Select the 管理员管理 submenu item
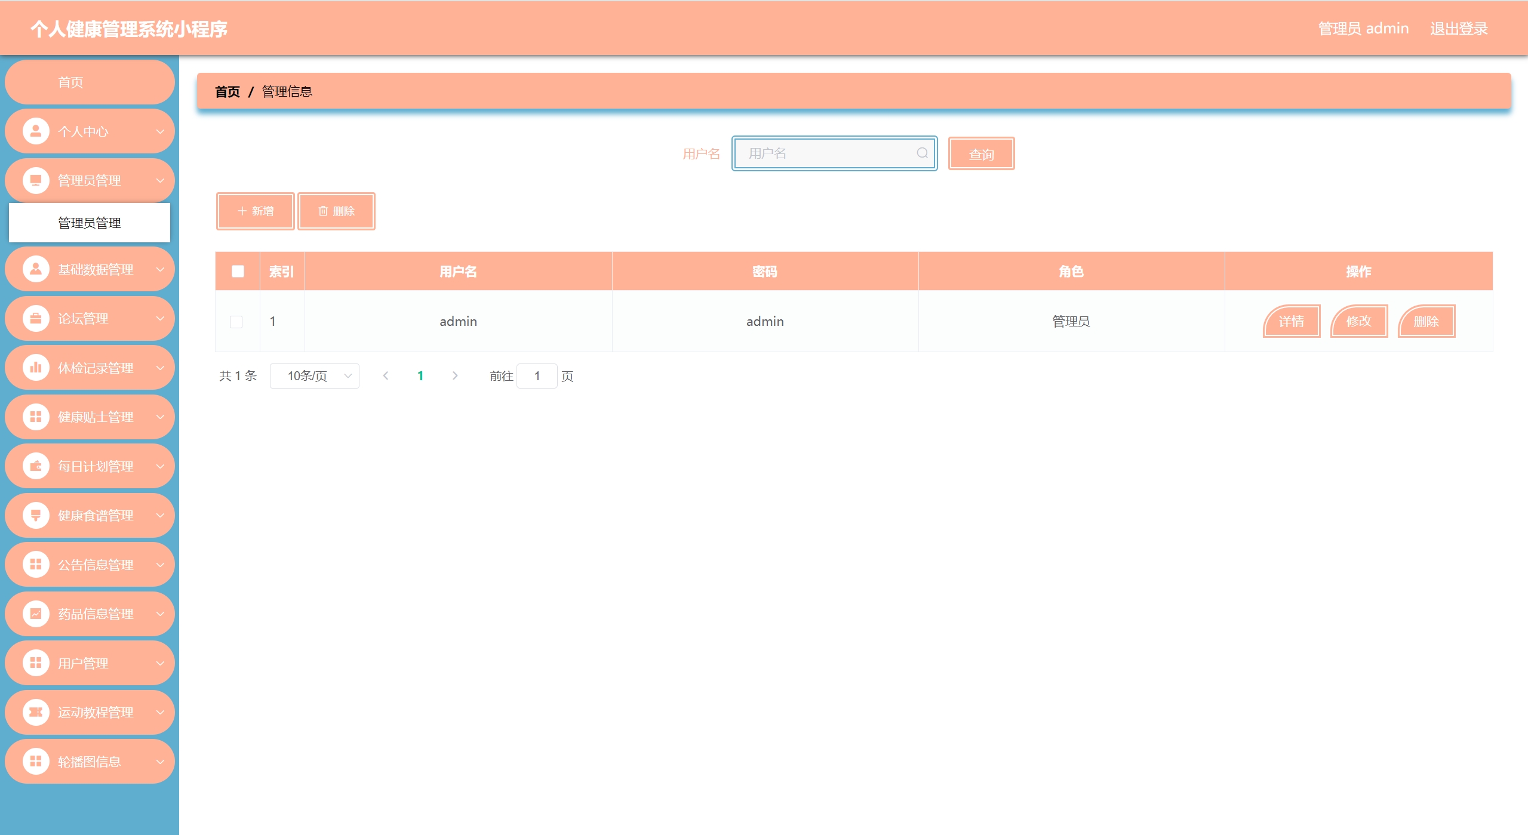The width and height of the screenshot is (1528, 835). [90, 223]
